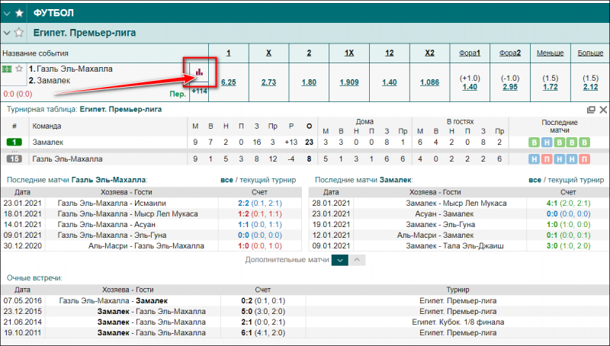610x346 pixels.
Task: Select draw odds 2.73
Action: 268,82
